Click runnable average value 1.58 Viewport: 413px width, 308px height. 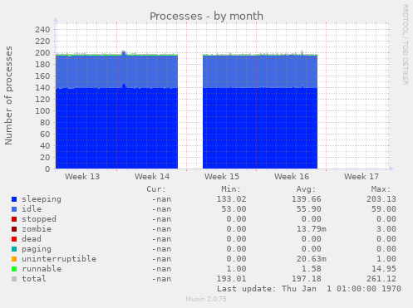pos(312,269)
